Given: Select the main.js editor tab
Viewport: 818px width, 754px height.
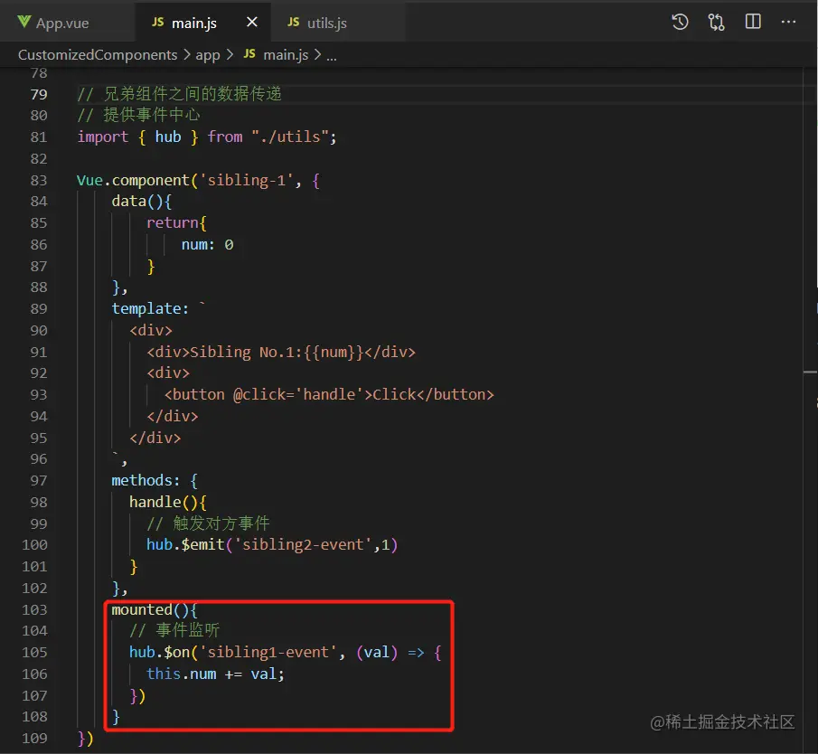Looking at the screenshot, I should pos(202,23).
